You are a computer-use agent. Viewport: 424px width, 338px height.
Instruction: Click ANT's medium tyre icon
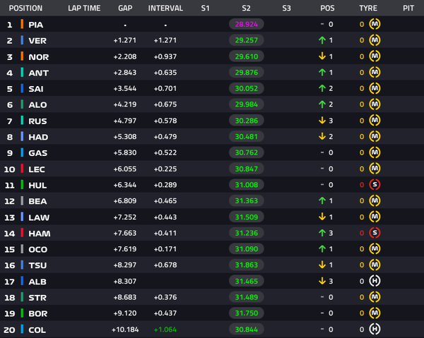point(375,73)
